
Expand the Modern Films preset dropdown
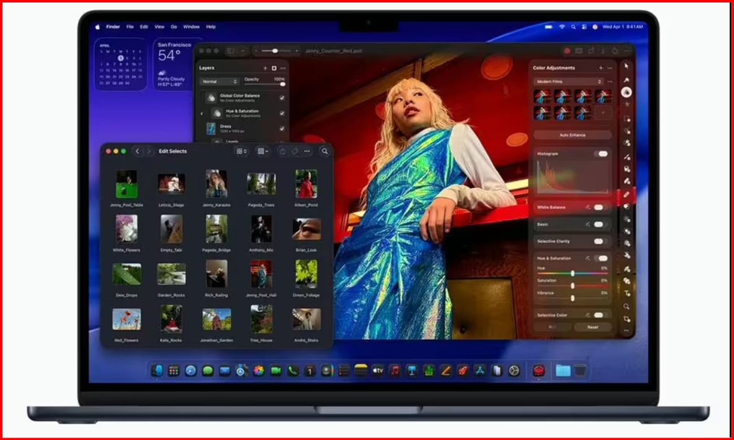pyautogui.click(x=569, y=82)
